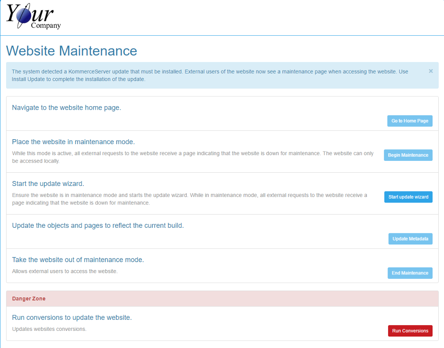Click 'Allows external users to access the website.' text
444x348 pixels.
(65, 271)
